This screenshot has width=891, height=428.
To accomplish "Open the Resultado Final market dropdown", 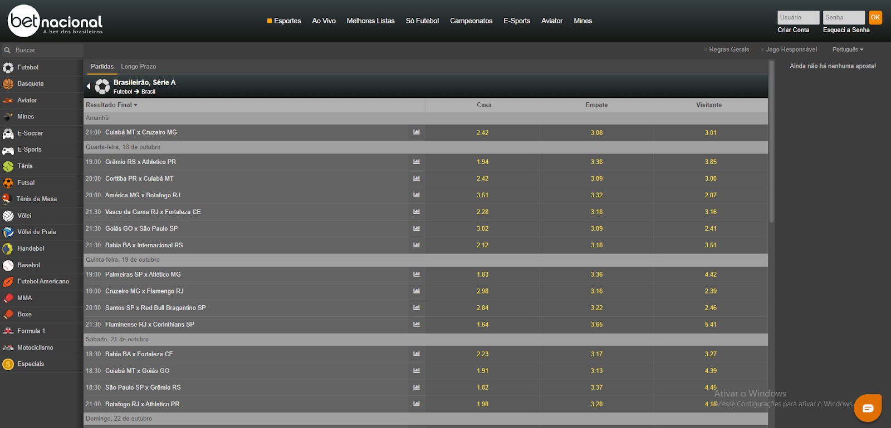I will [111, 105].
